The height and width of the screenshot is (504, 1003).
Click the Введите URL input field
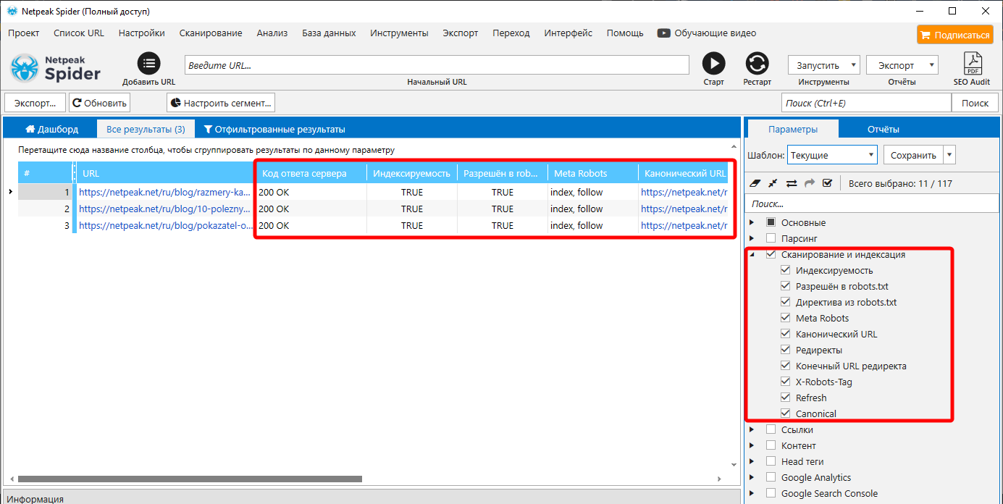pos(437,65)
